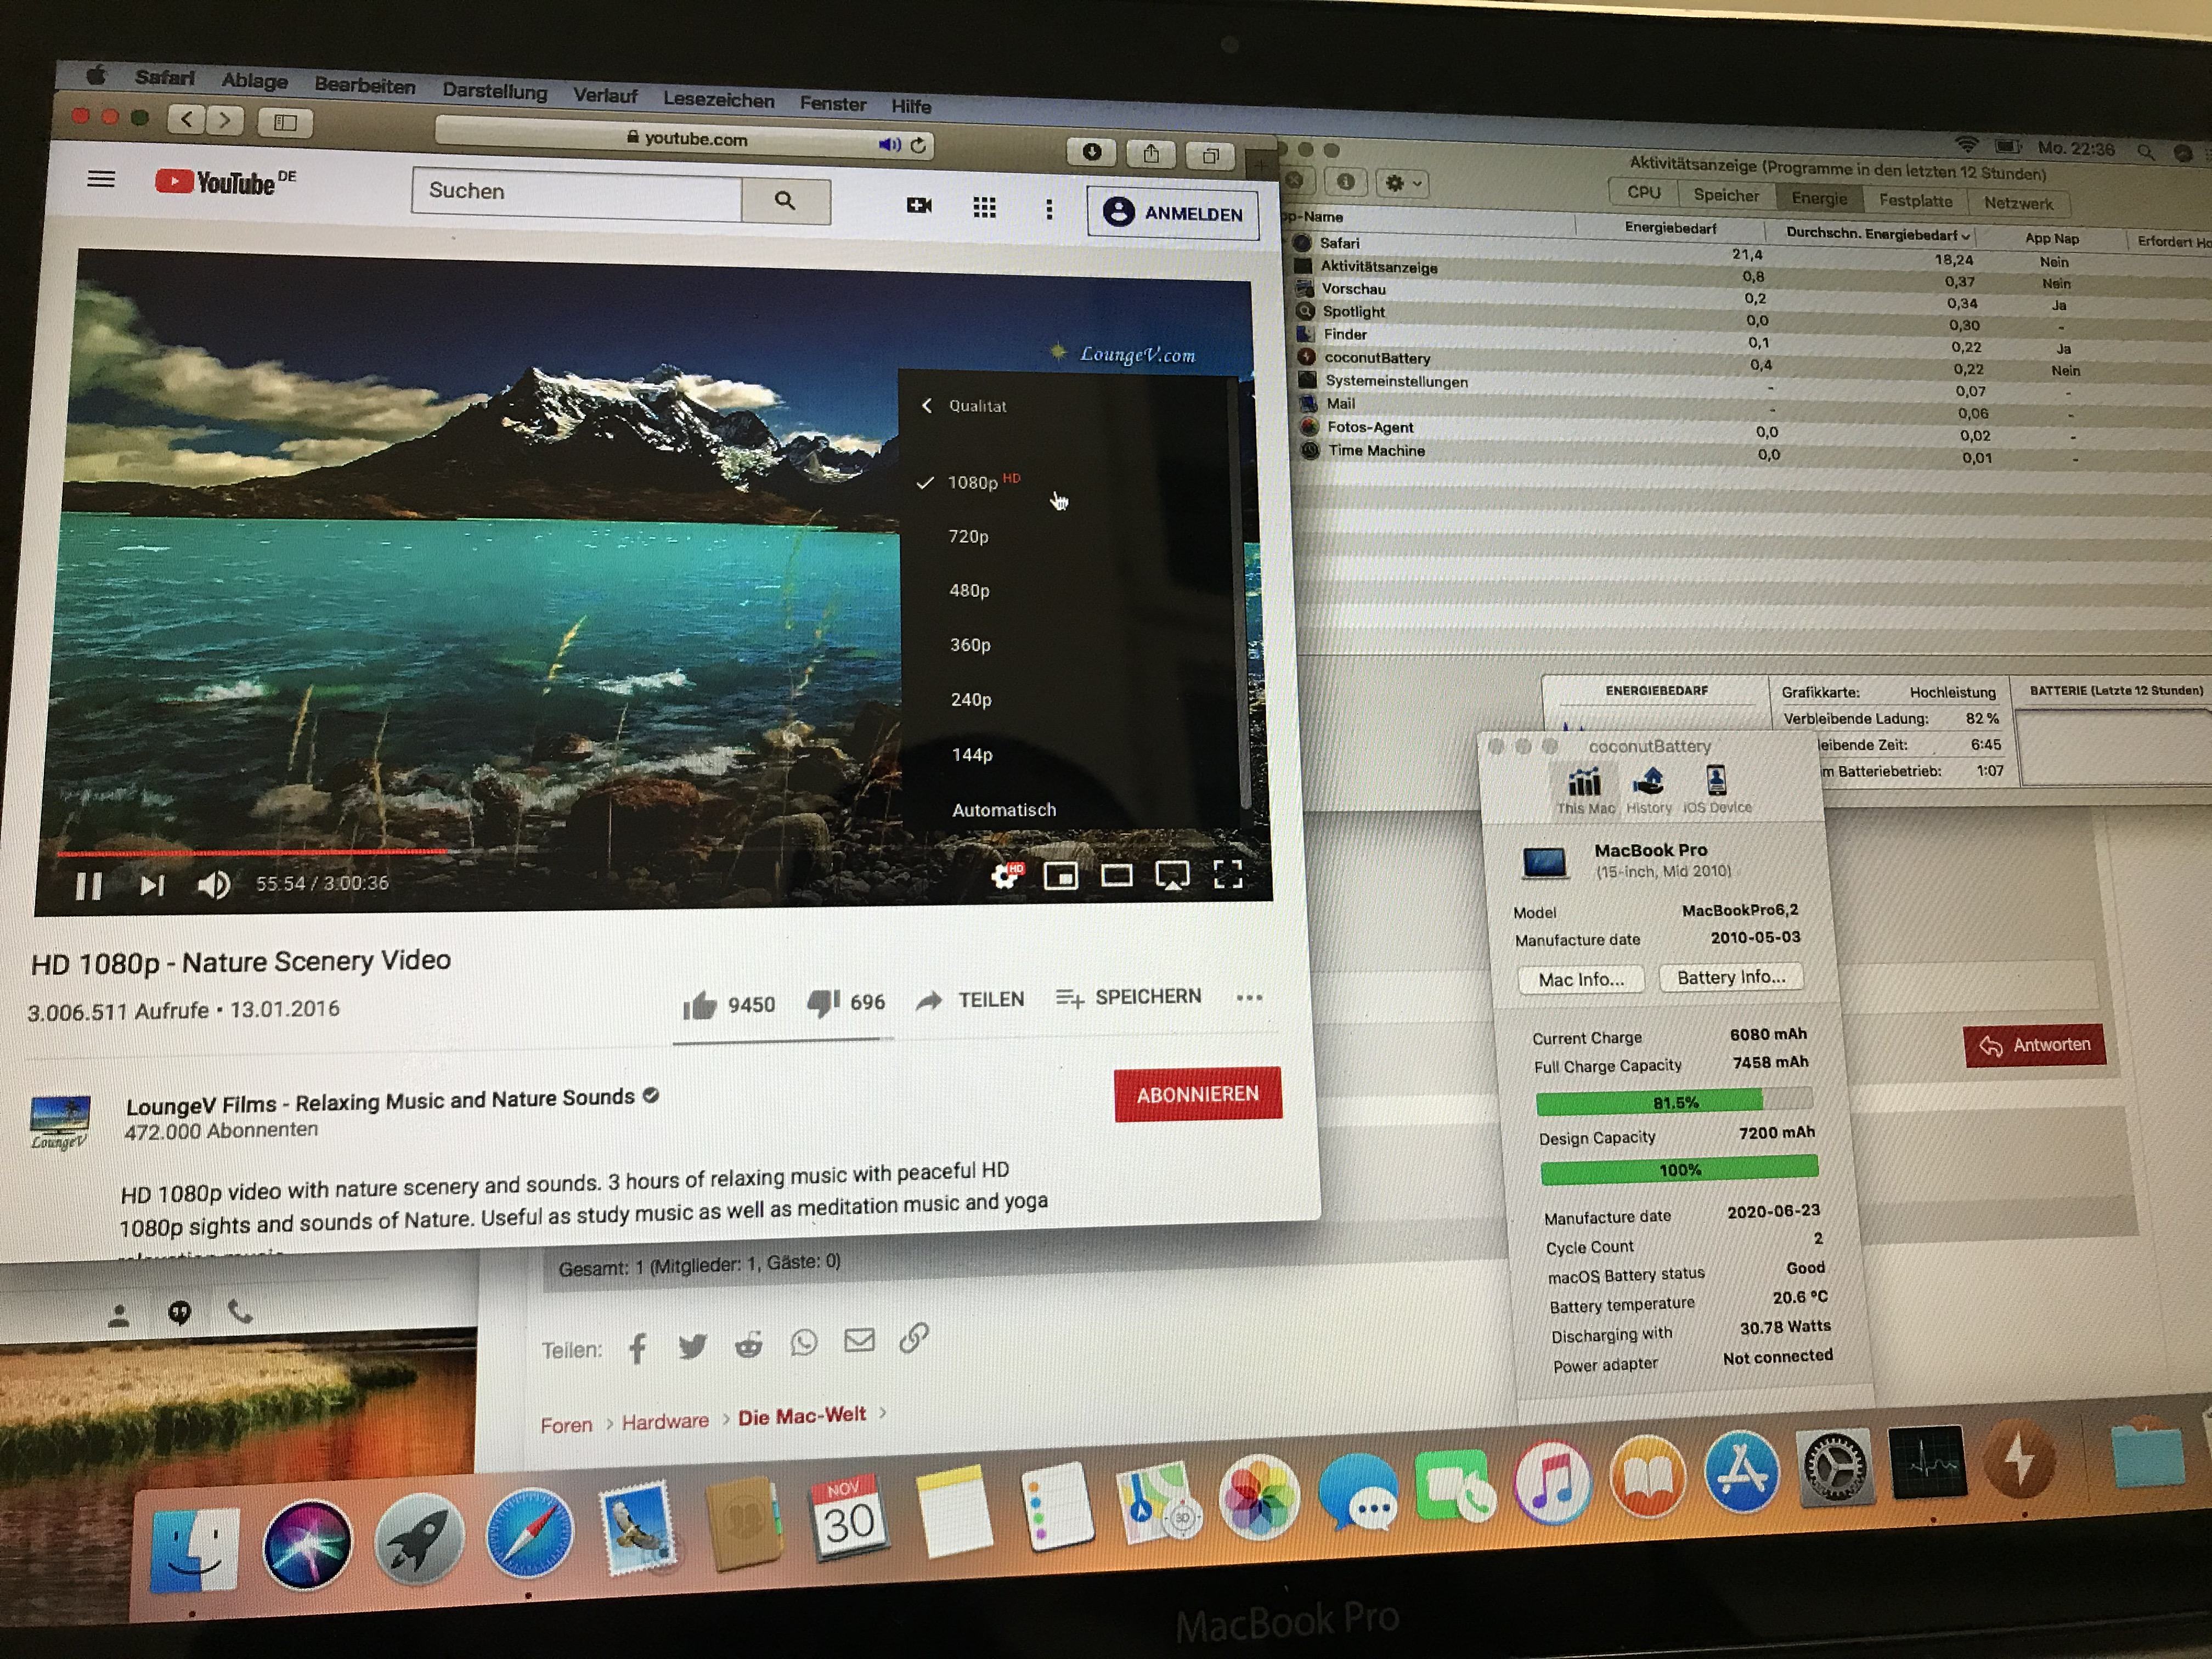Like the video with thumbs up
The height and width of the screenshot is (1659, 2212).
[729, 1004]
